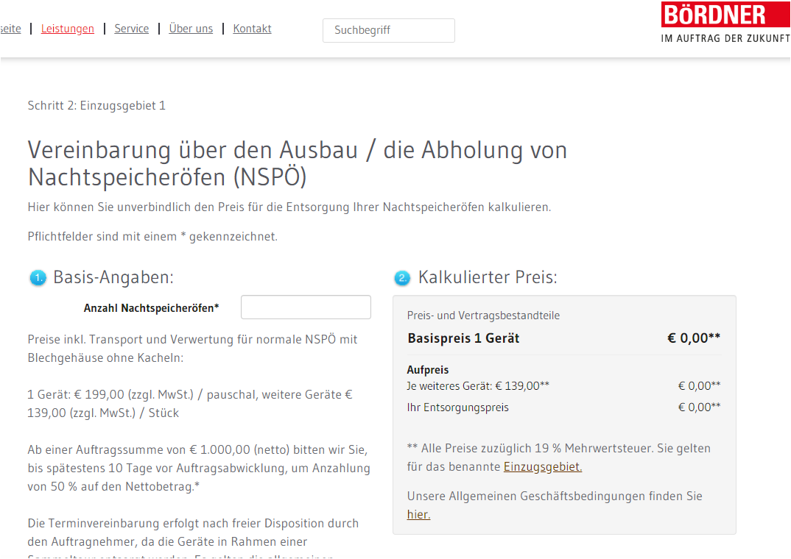Click the Anzahl Nachtspeicheröfen input field
This screenshot has height=559, width=791.
306,307
